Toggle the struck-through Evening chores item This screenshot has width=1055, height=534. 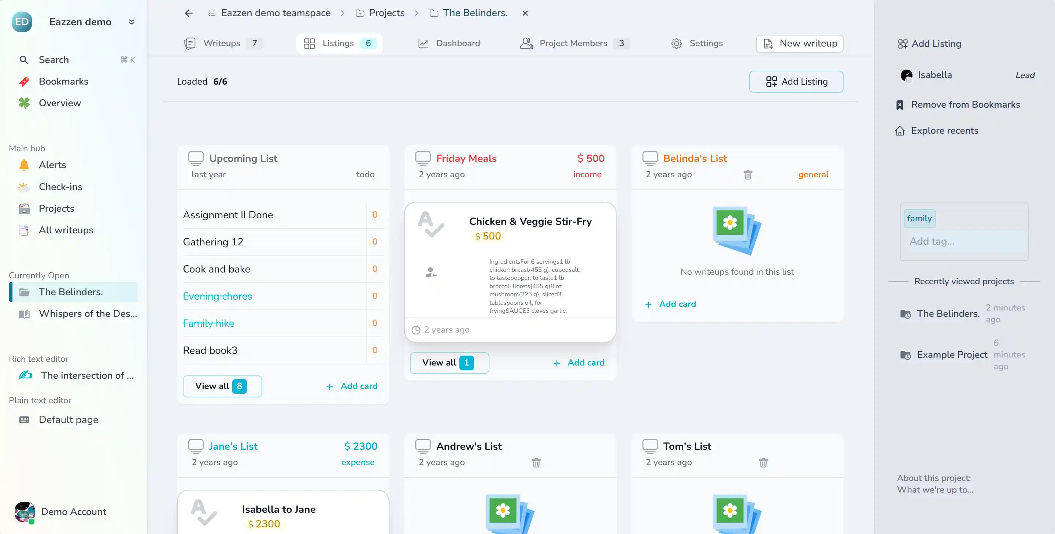218,296
